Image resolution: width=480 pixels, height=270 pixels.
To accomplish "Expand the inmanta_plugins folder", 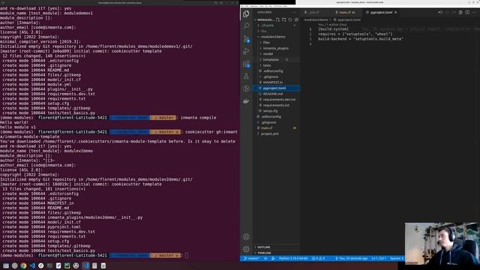I will click(x=276, y=48).
